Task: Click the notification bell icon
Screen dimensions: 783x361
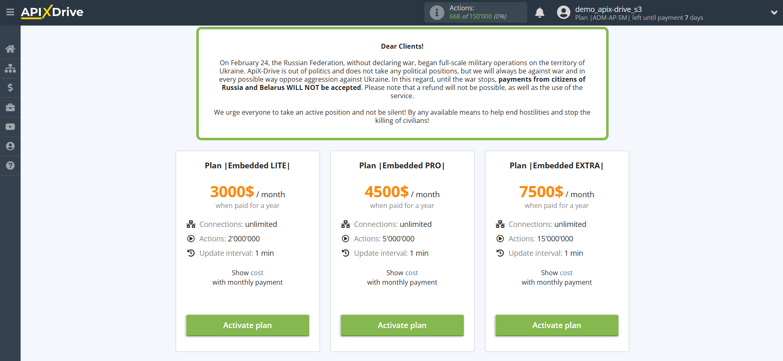Action: 540,13
